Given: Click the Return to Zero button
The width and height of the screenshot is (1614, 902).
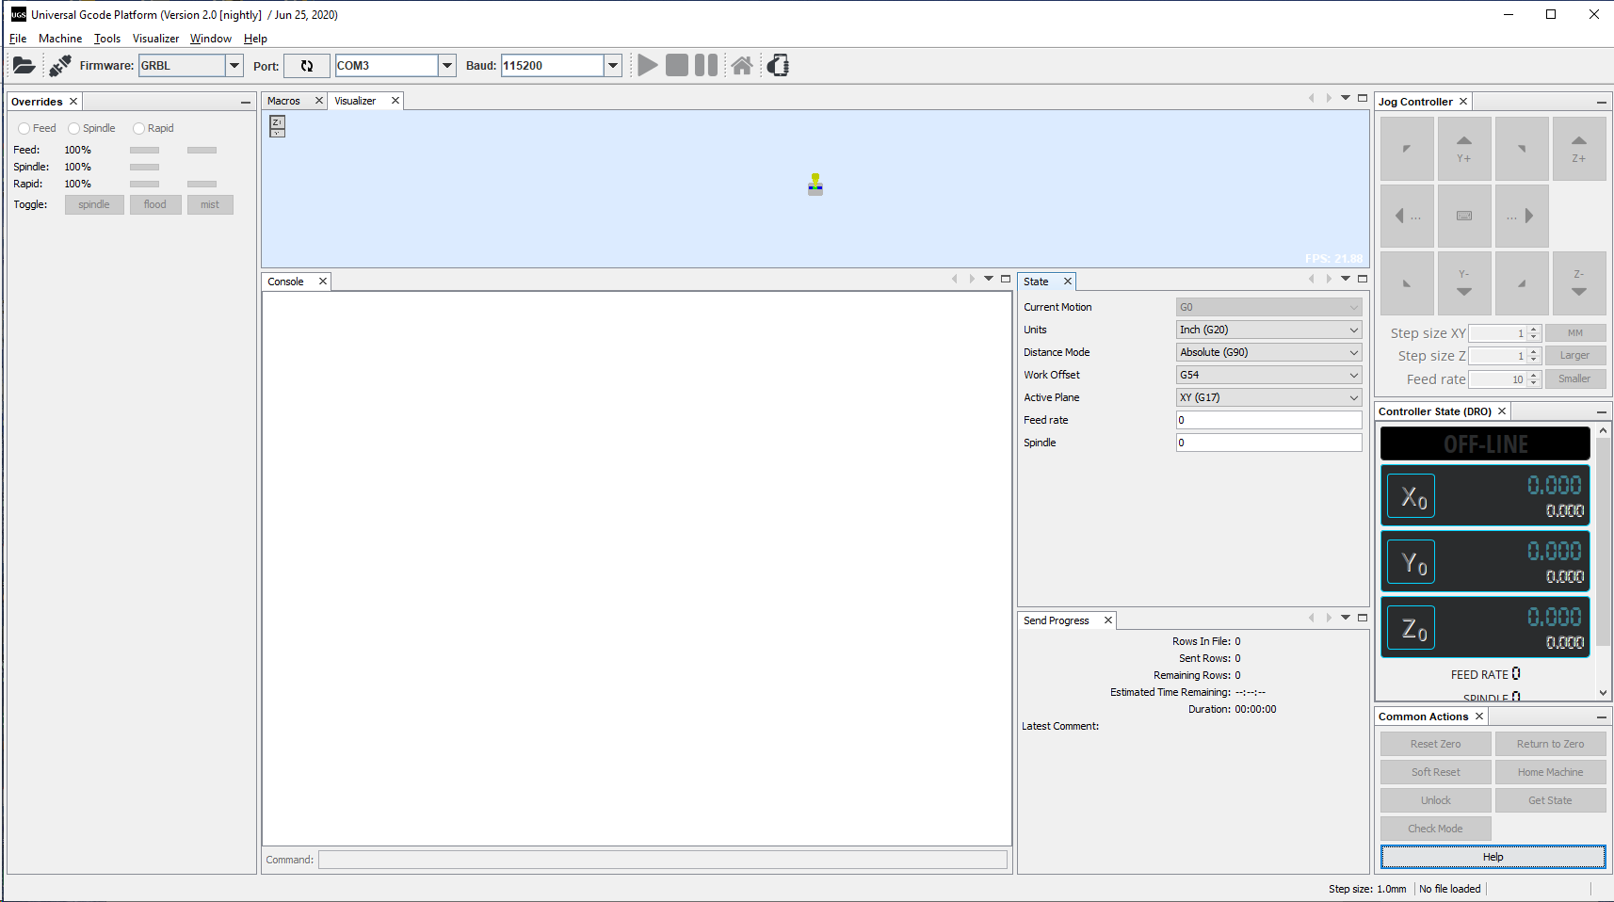Looking at the screenshot, I should click(x=1551, y=744).
